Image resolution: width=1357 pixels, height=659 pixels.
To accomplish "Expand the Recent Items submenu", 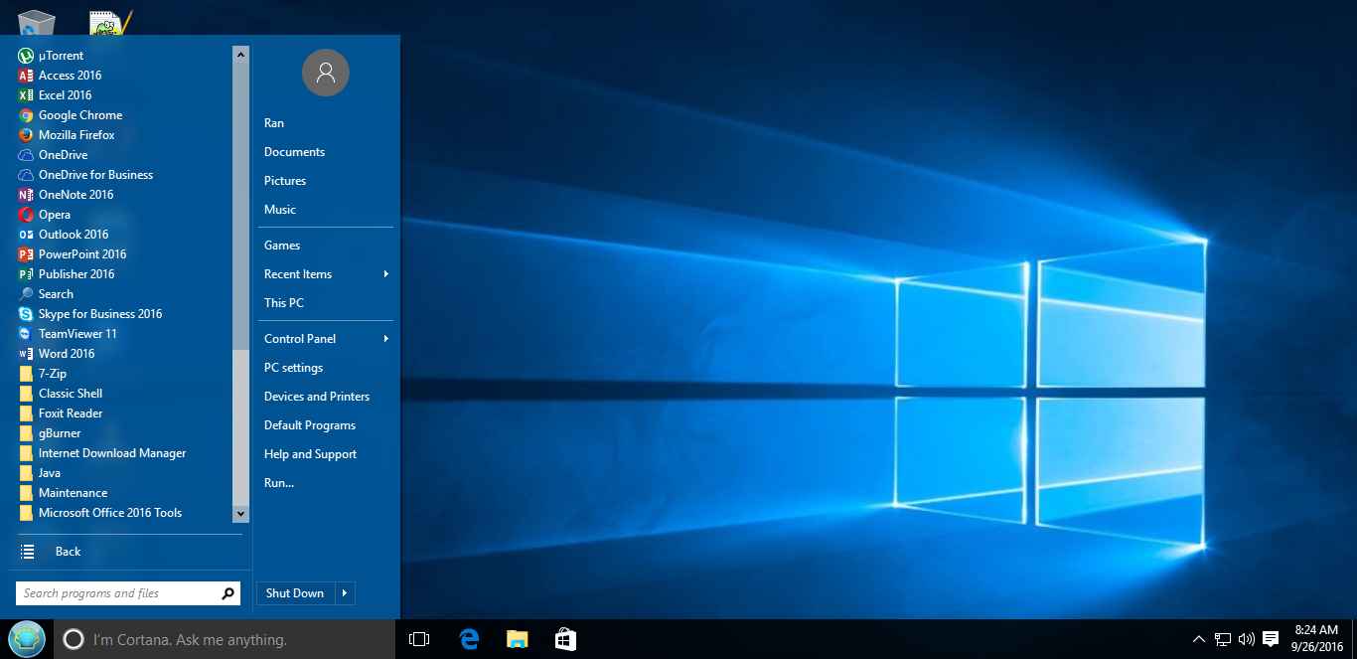I will 326,274.
